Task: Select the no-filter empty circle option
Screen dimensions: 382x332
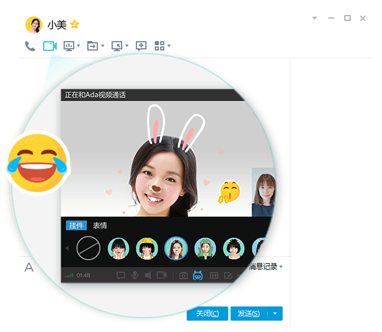Action: tap(88, 248)
